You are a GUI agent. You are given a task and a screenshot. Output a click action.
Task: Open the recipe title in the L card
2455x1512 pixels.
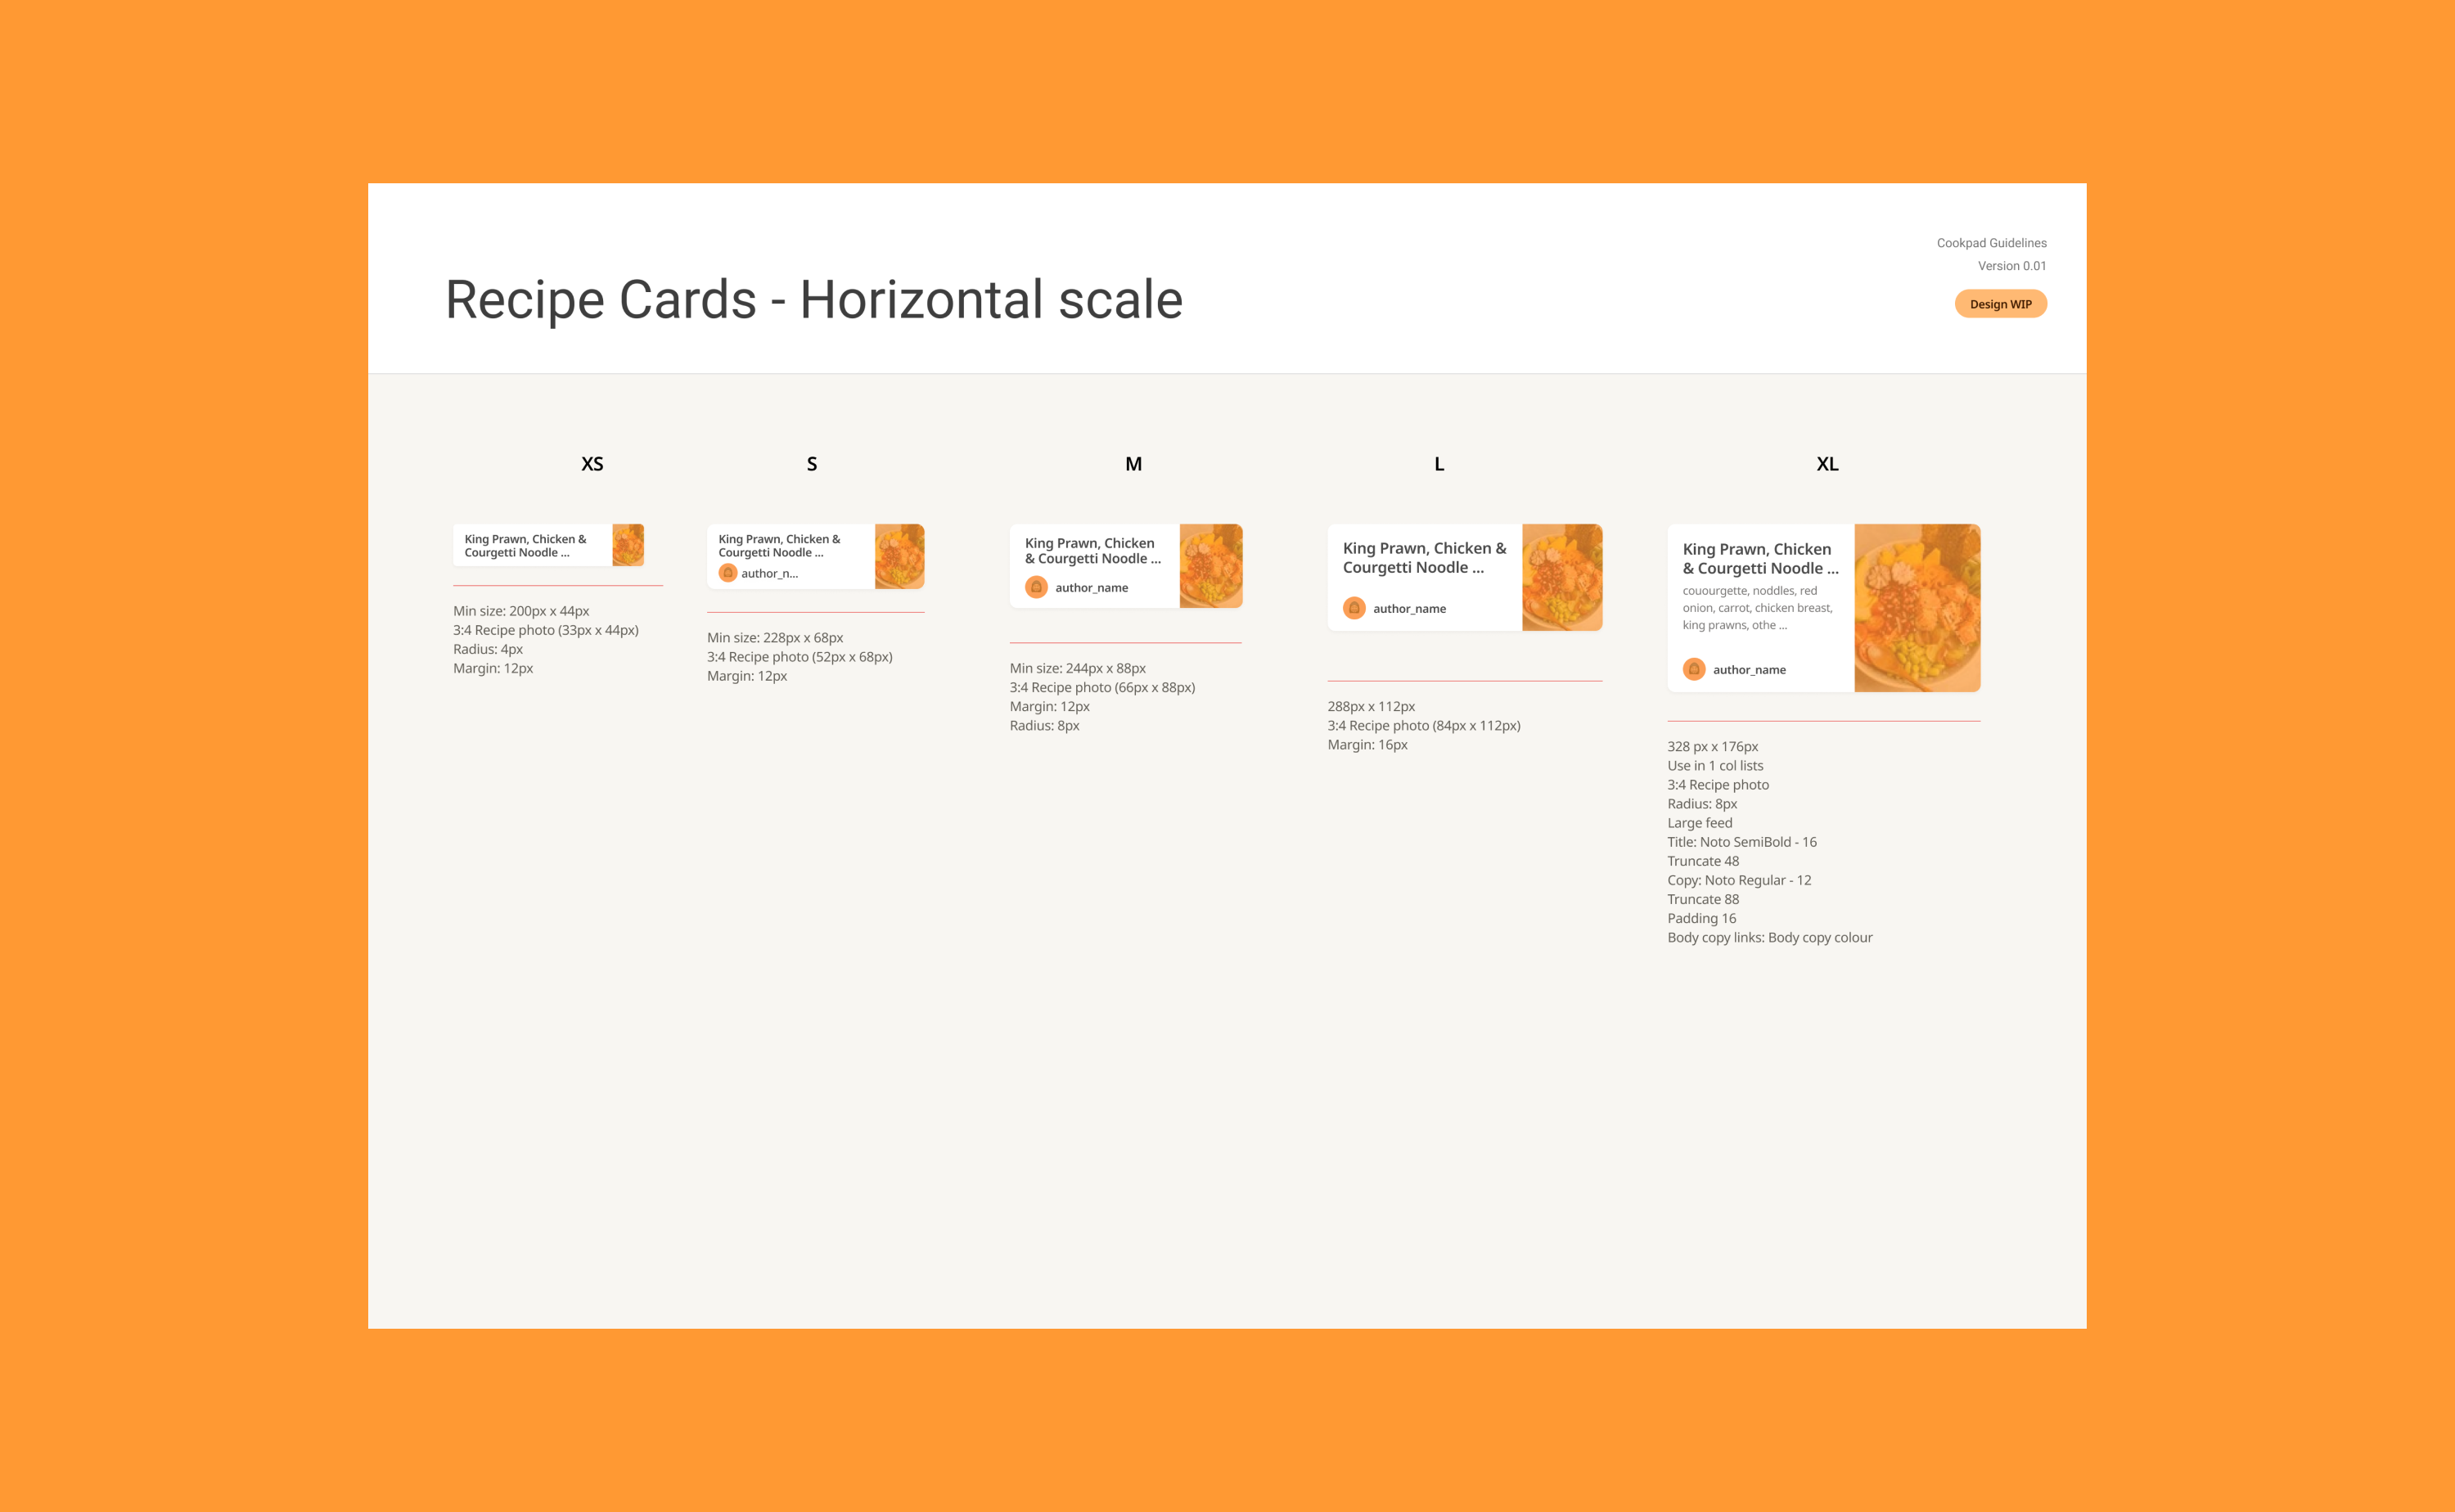[1424, 558]
